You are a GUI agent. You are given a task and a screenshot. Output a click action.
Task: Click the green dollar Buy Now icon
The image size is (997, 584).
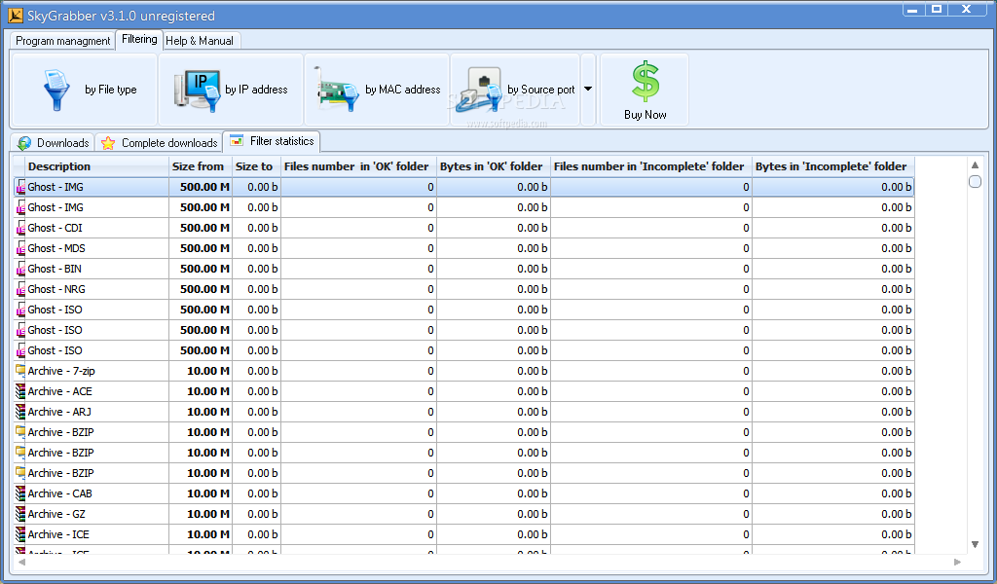646,81
